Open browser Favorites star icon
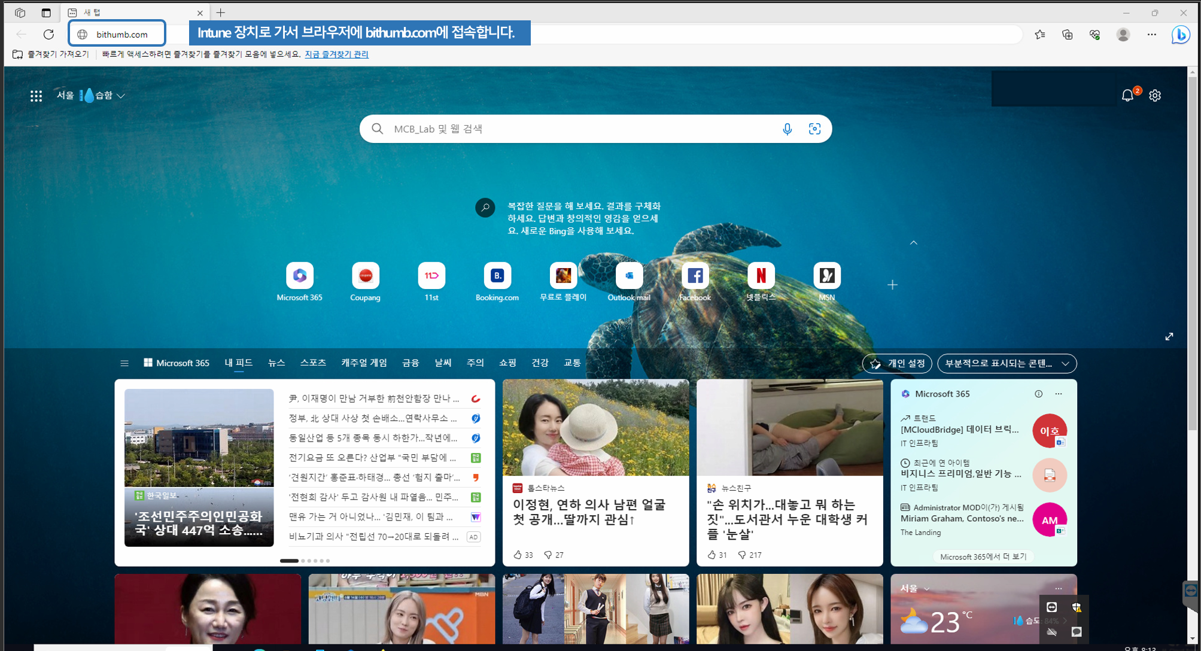1201x651 pixels. click(1040, 35)
